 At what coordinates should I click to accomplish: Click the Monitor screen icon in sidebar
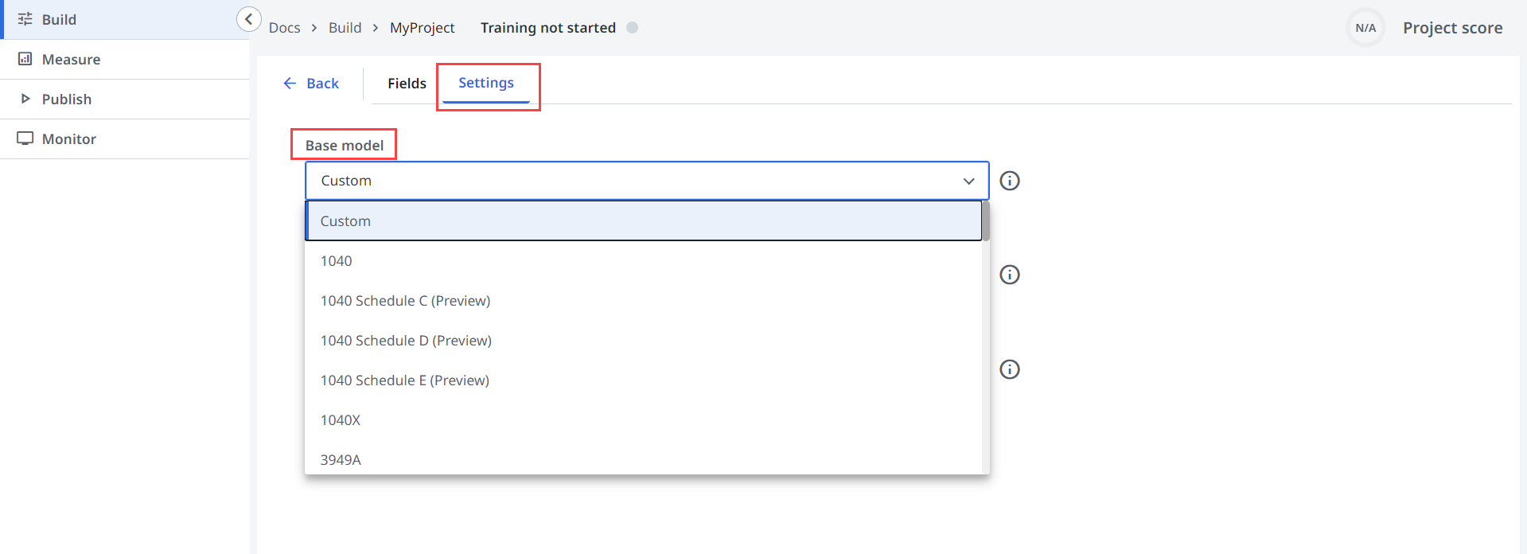(25, 138)
